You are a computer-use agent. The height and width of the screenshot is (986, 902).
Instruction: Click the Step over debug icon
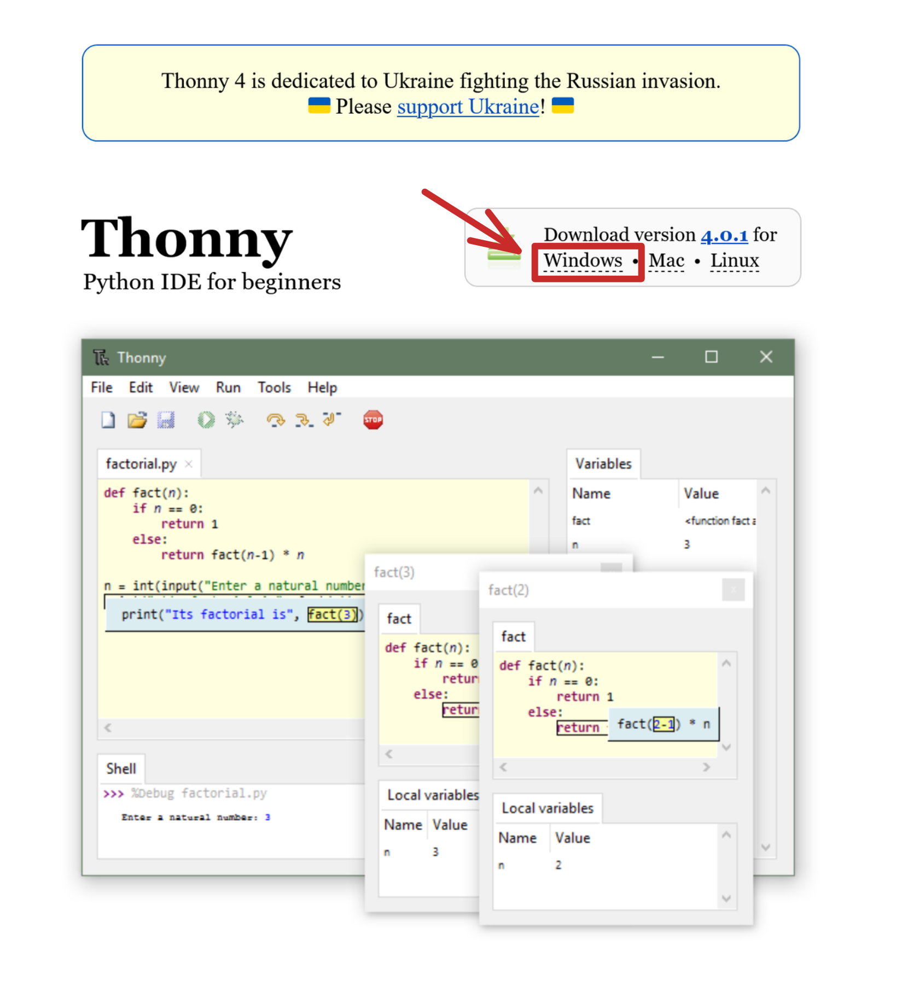[x=276, y=420]
